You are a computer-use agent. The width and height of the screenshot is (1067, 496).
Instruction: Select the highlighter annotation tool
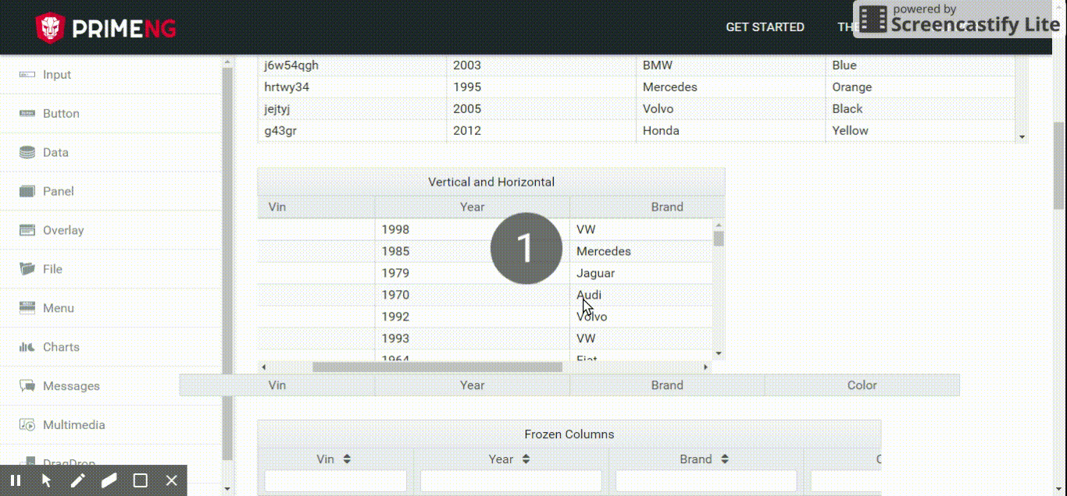click(109, 481)
